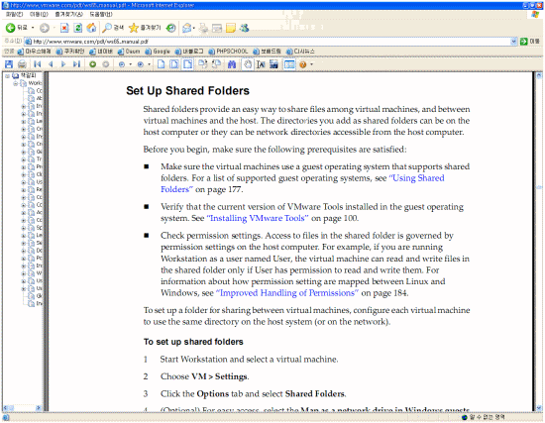Click the green Go arrow button
The width and height of the screenshot is (545, 423).
coord(524,42)
